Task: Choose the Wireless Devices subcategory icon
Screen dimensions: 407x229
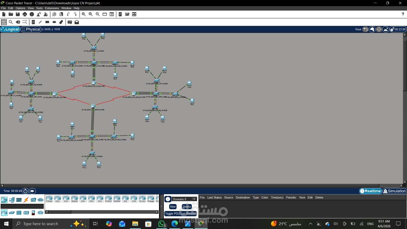Action: [26, 212]
